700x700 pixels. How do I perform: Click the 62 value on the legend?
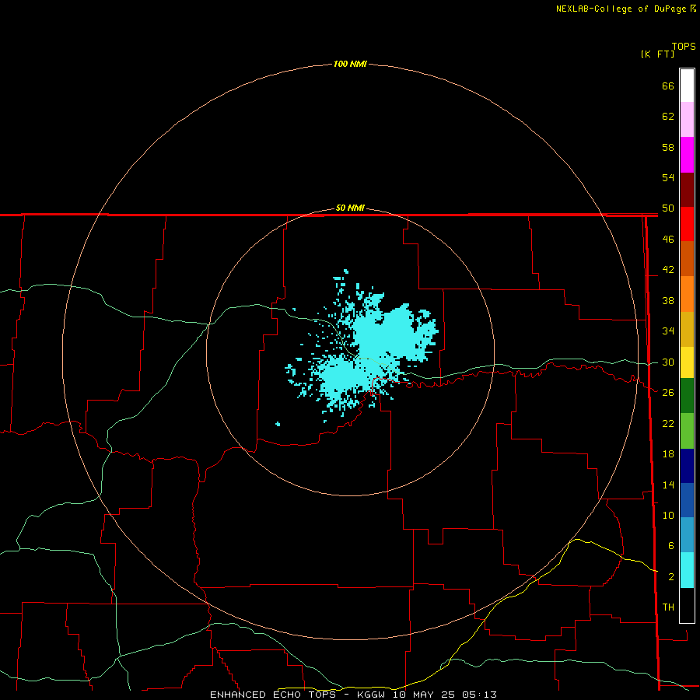click(x=668, y=117)
